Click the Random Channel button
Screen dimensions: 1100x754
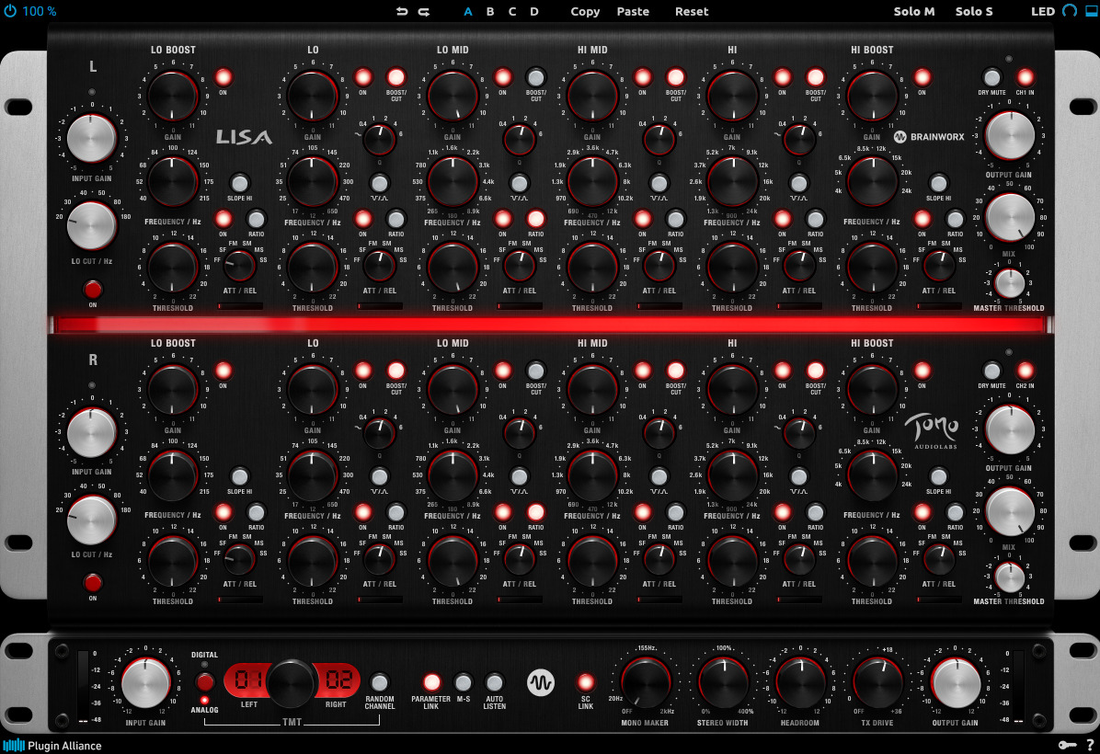(379, 682)
